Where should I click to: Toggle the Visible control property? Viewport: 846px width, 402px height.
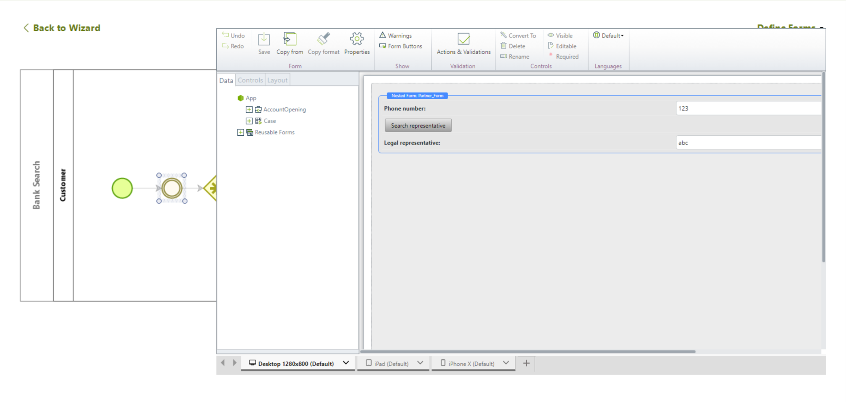coord(560,35)
